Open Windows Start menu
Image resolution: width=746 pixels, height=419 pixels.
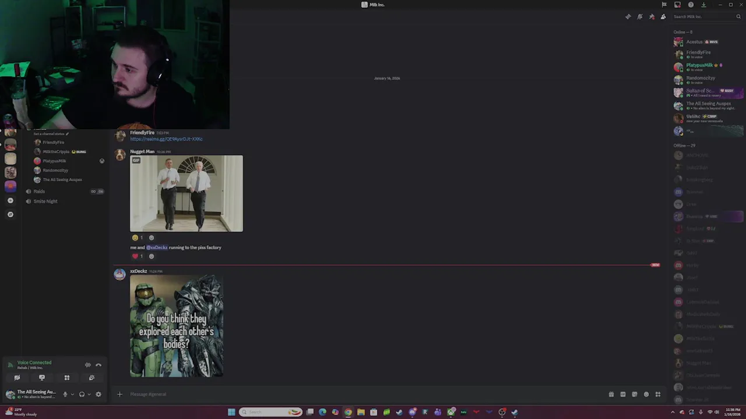click(x=231, y=412)
